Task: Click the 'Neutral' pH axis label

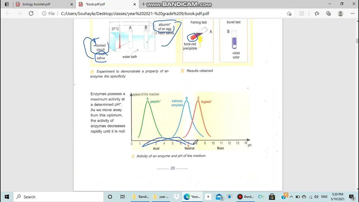Action: click(x=189, y=148)
